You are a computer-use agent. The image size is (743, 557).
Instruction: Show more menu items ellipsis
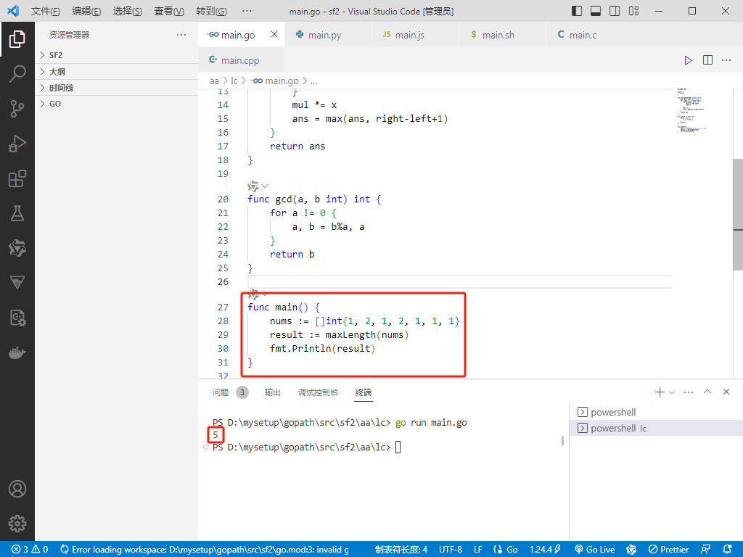point(247,11)
